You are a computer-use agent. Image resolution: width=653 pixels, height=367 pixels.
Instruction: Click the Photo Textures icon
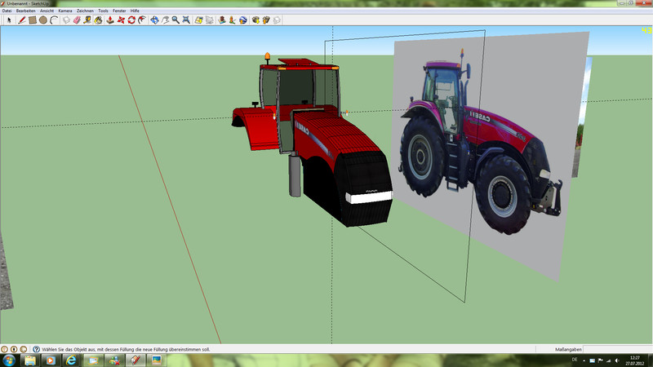(x=233, y=20)
